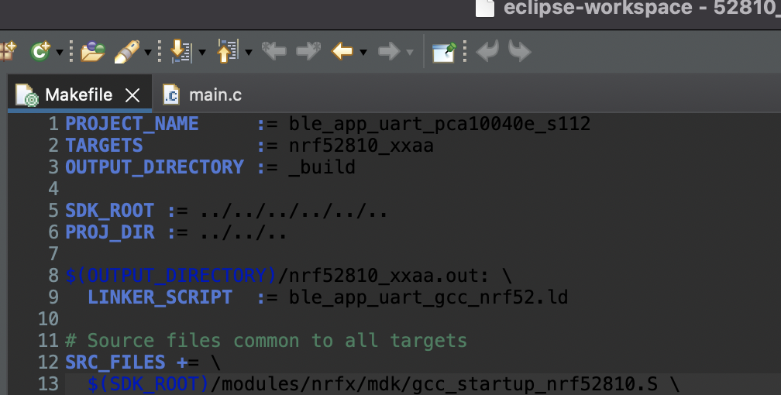The height and width of the screenshot is (395, 781).
Task: Click the TARGETS variable on line 2
Action: click(x=104, y=146)
